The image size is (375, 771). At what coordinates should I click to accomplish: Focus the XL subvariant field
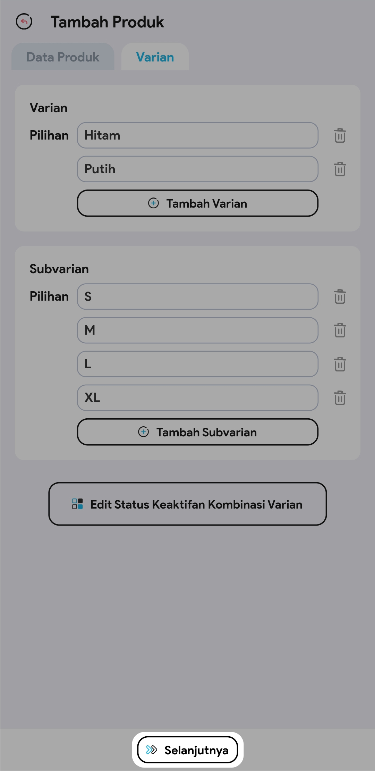click(x=197, y=398)
